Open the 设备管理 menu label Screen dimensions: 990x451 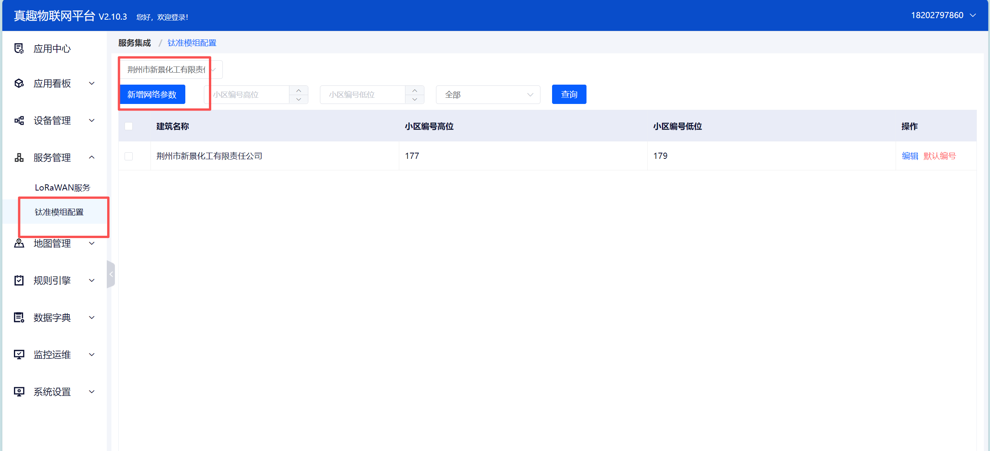point(52,121)
